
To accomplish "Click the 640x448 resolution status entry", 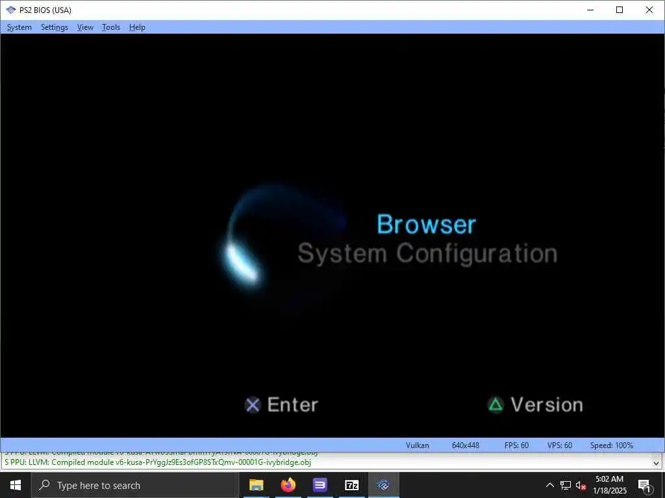I will pos(465,445).
